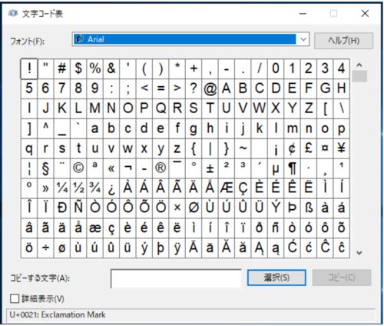Select the capital letter Z cell

(309, 108)
